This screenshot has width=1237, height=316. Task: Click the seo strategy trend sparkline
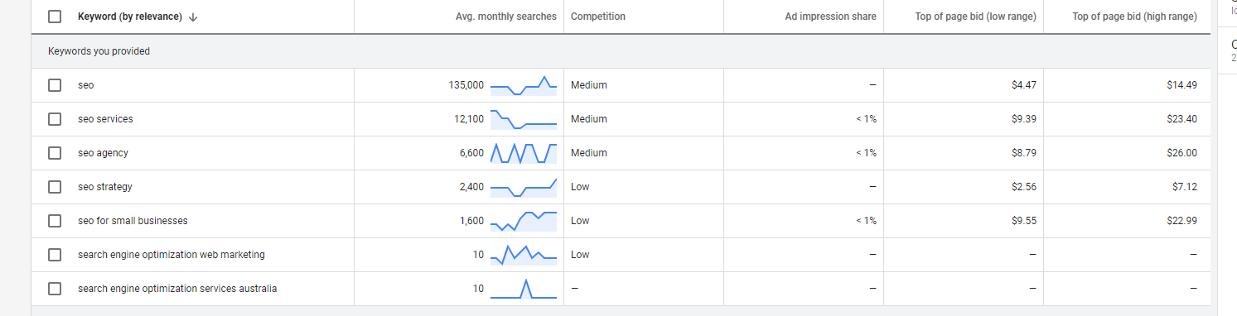pyautogui.click(x=524, y=187)
